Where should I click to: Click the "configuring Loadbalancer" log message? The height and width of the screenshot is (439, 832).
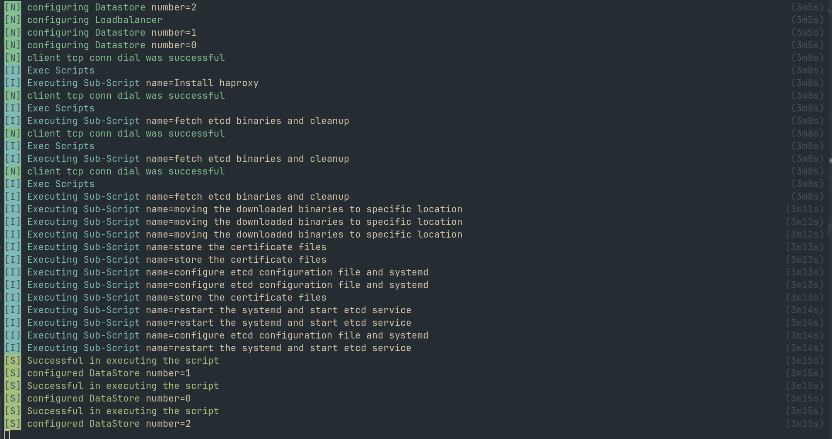click(x=94, y=20)
